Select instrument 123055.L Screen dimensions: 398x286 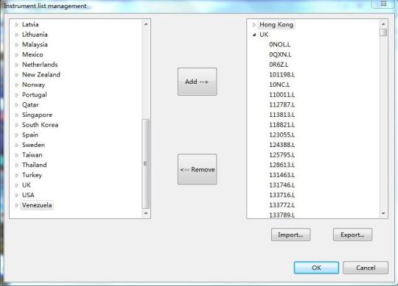click(282, 135)
